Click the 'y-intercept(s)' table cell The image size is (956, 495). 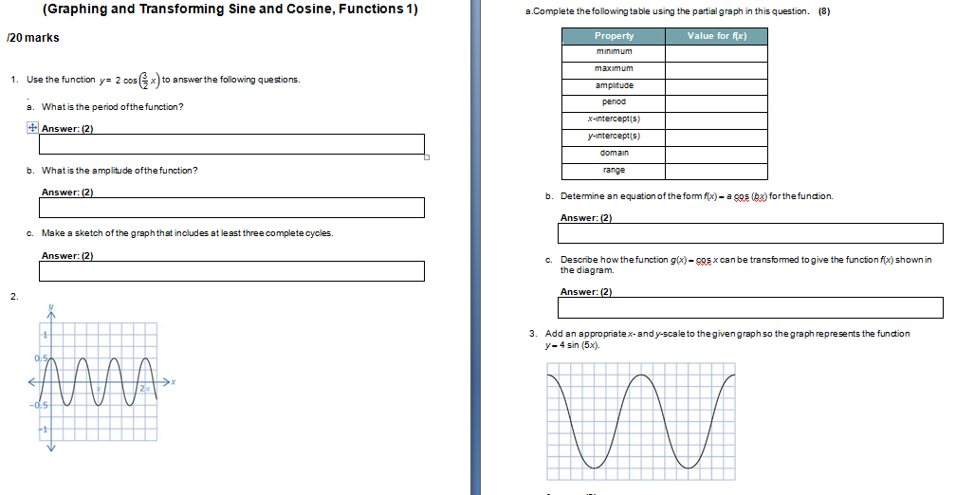(x=614, y=137)
